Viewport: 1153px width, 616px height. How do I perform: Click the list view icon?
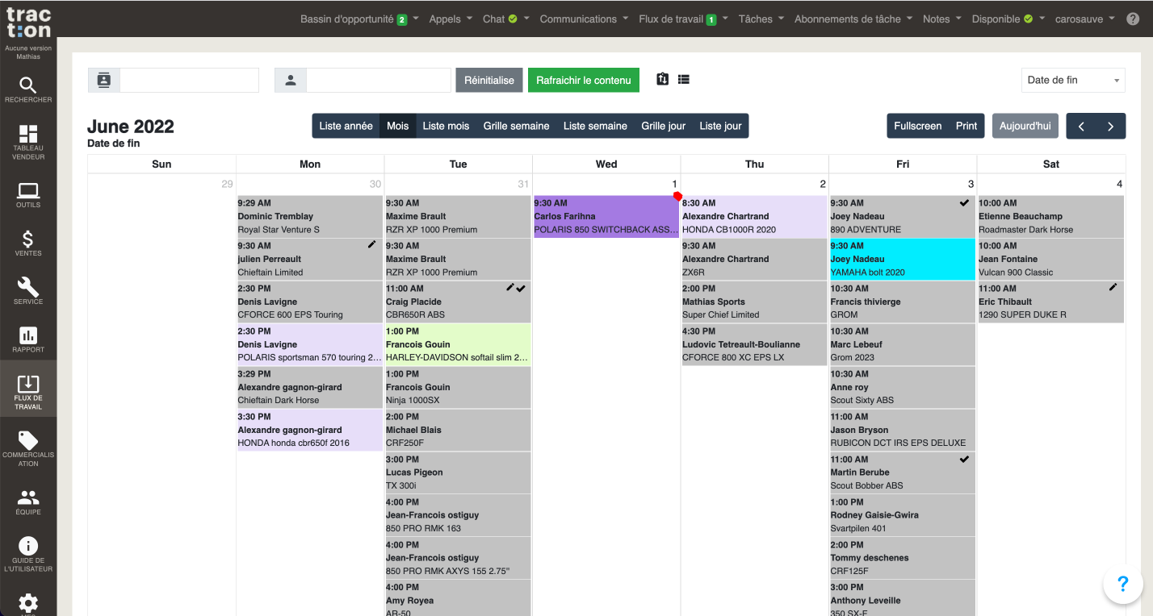[684, 79]
